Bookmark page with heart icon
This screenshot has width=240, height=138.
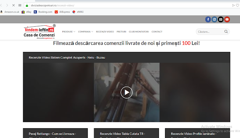click(237, 5)
